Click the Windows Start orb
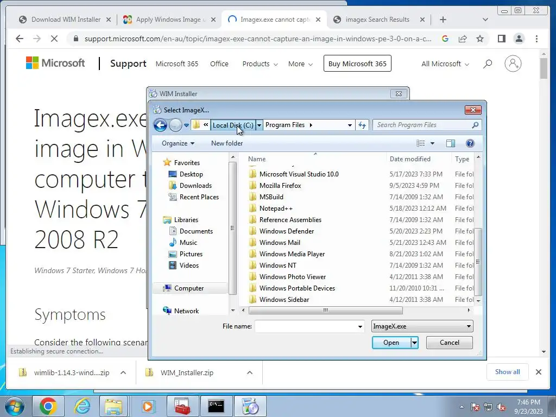Screen dimensions: 556x417 (x=14, y=406)
